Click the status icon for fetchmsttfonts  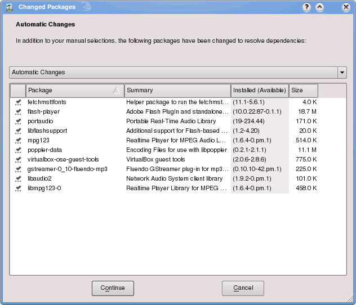pos(18,102)
